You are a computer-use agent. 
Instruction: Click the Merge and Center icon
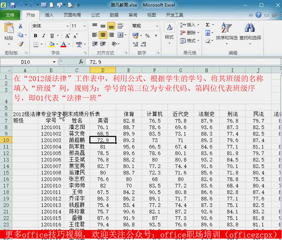tap(120, 35)
